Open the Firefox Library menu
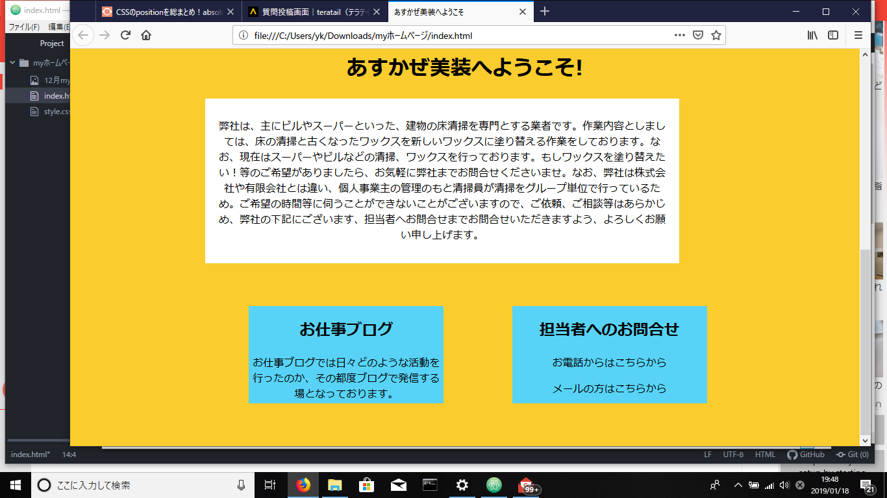 (x=812, y=36)
